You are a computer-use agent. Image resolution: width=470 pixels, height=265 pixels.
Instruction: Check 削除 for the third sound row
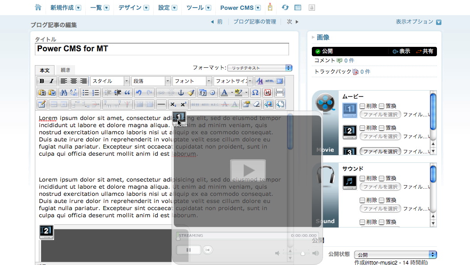[362, 222]
